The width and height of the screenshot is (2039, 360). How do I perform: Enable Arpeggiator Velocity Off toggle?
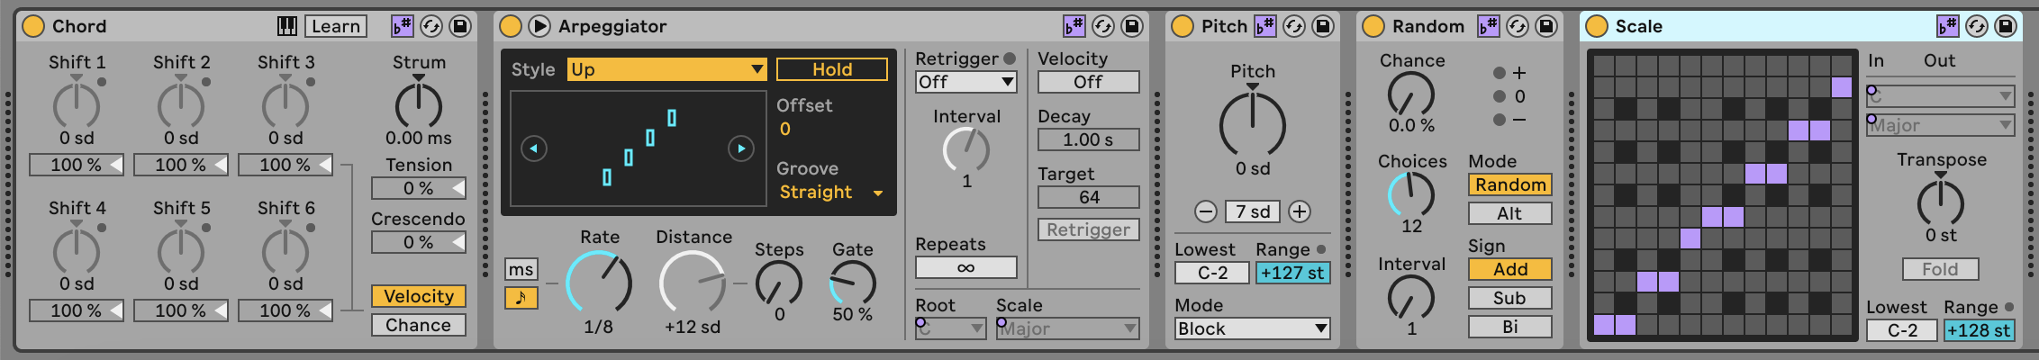point(1088,82)
